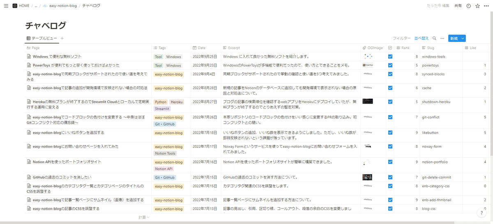This screenshot has height=224, width=493.
Task: Open the Excerpt column header menu
Action: click(291, 48)
